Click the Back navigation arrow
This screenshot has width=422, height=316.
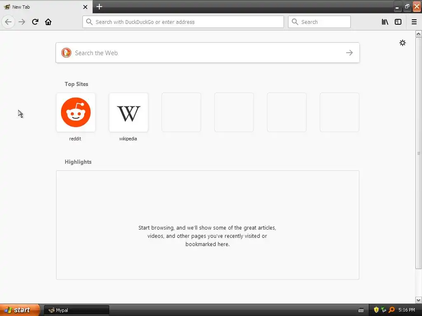pyautogui.click(x=8, y=22)
